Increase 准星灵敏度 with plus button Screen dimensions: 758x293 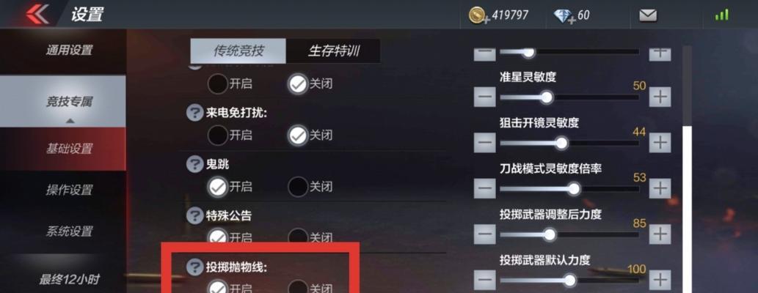click(x=660, y=97)
